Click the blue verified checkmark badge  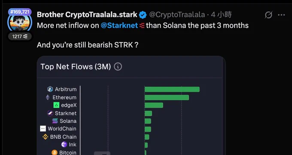143,15
